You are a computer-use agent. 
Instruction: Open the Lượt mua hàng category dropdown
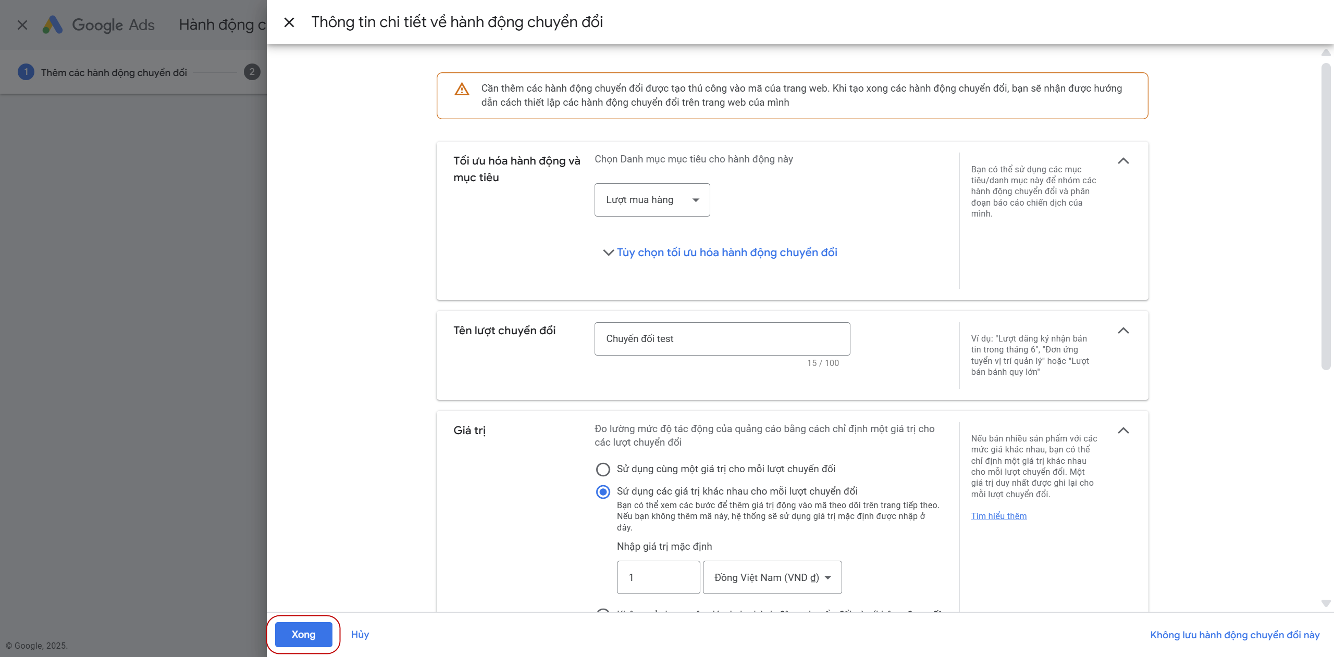[652, 200]
